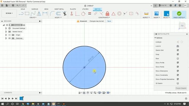
Task: Select the Trim scissors tool
Action: (x=65, y=14)
